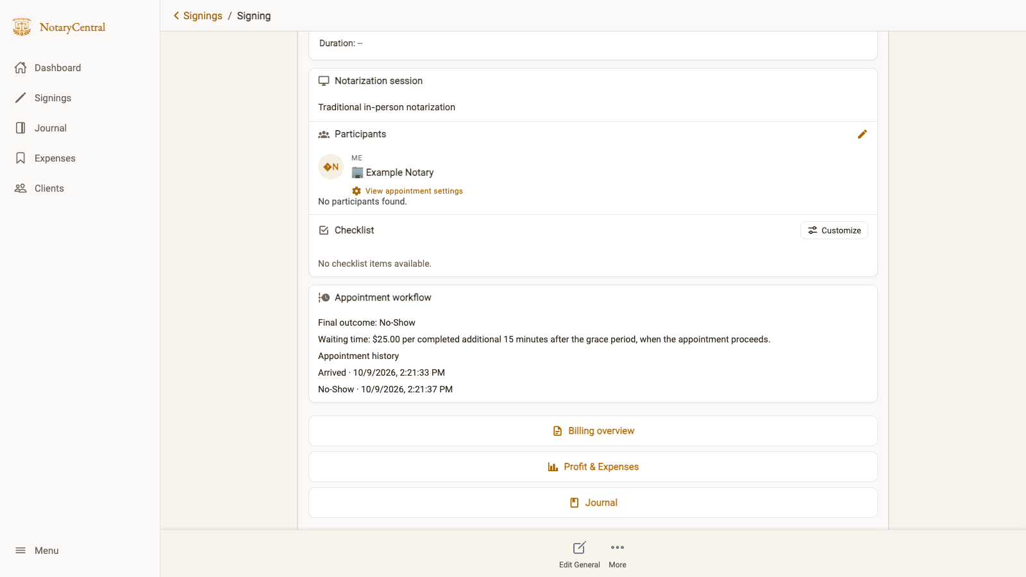Click the Clients people icon
Screen dimensions: 1026x577
pyautogui.click(x=21, y=188)
